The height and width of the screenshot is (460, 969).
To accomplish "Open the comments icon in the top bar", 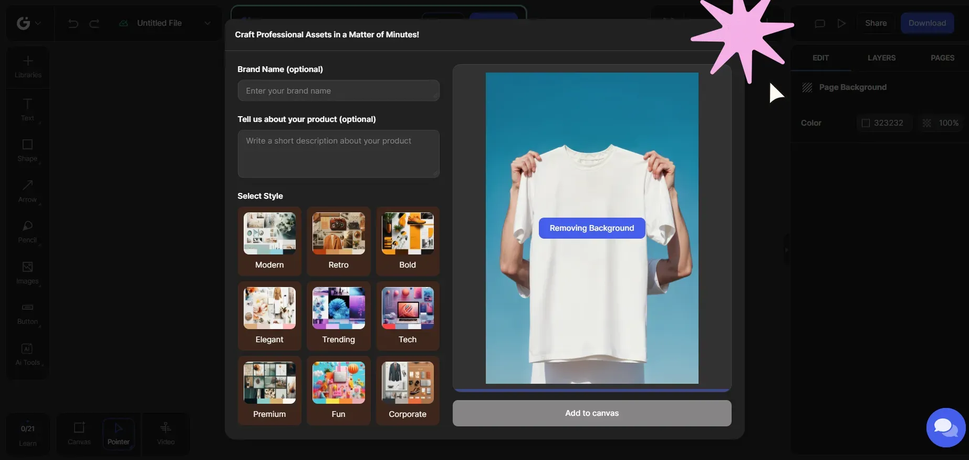I will 820,23.
